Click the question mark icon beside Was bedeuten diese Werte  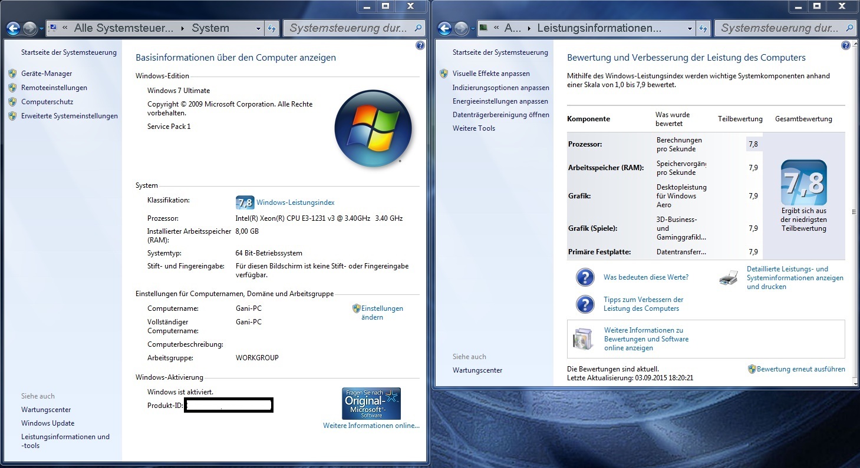click(x=585, y=277)
